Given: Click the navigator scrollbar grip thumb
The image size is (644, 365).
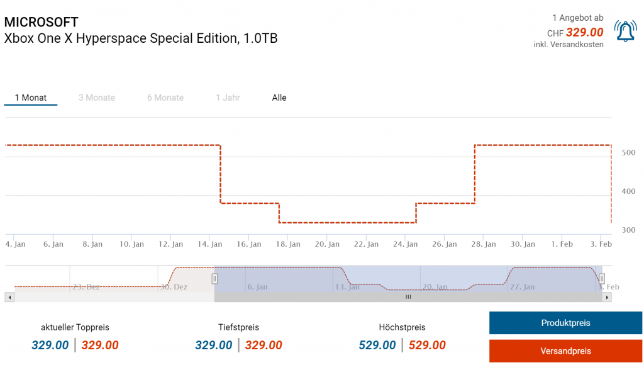Looking at the screenshot, I should (x=408, y=297).
